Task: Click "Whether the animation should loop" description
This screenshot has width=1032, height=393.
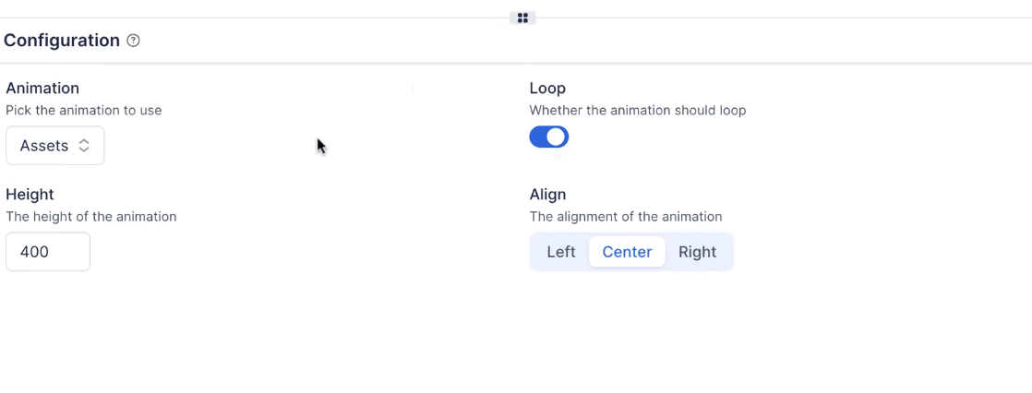Action: [637, 111]
